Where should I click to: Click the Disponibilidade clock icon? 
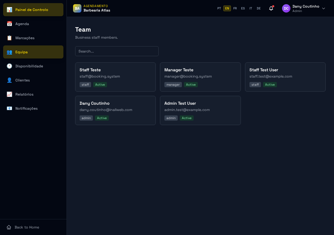(9, 66)
